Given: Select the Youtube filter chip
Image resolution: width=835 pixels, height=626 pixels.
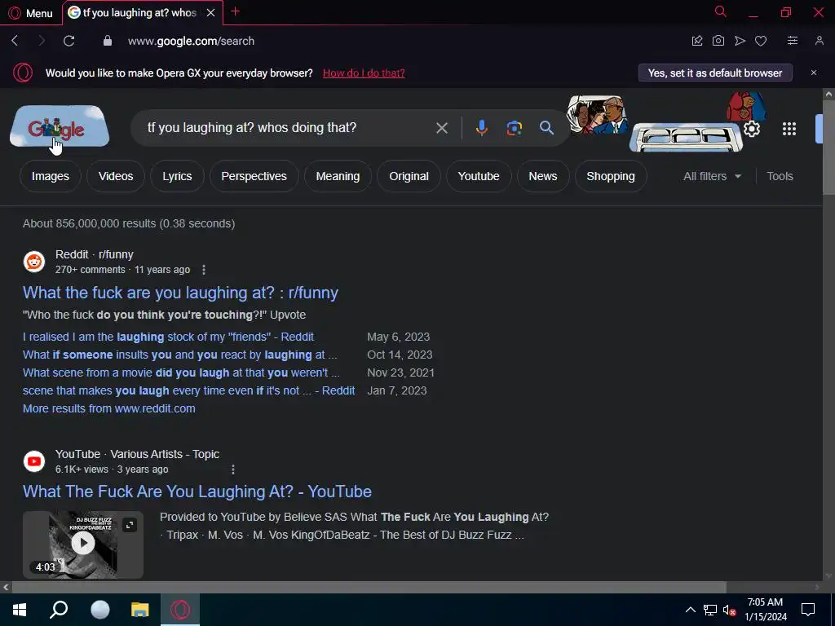Looking at the screenshot, I should [478, 176].
